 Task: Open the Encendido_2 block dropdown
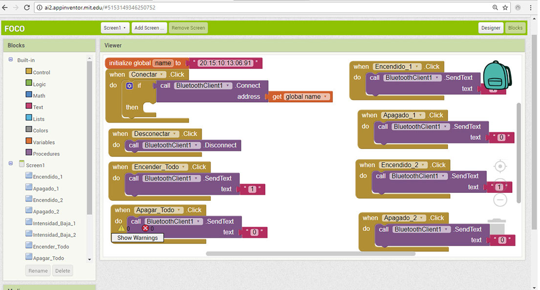pyautogui.click(x=423, y=165)
